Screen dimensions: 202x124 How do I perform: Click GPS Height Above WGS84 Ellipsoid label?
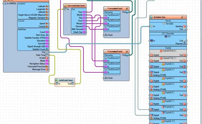pos(32,15)
